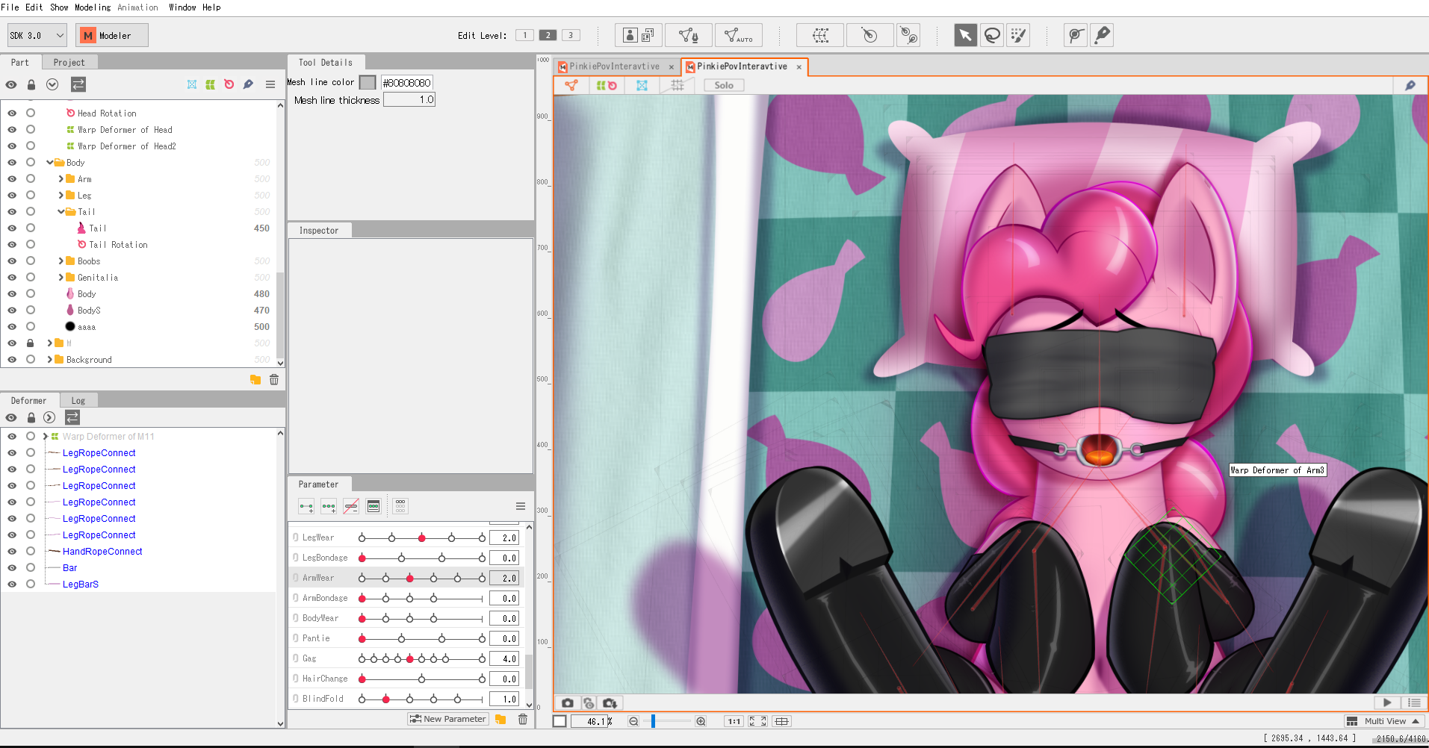Toggle lock on the M folder
Screen dimensions: 1429x748
coord(31,343)
